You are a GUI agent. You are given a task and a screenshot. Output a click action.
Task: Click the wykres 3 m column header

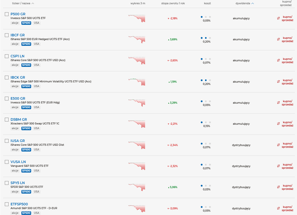(x=138, y=3)
